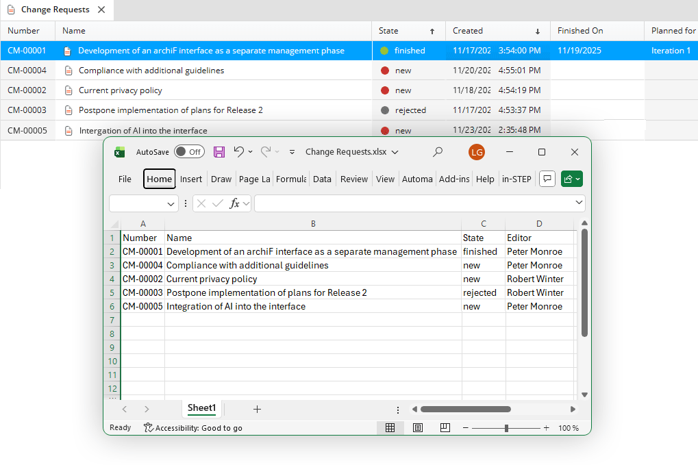Viewport: 698px width, 465px height.
Task: Expand the Name Box dropdown
Action: click(x=172, y=203)
